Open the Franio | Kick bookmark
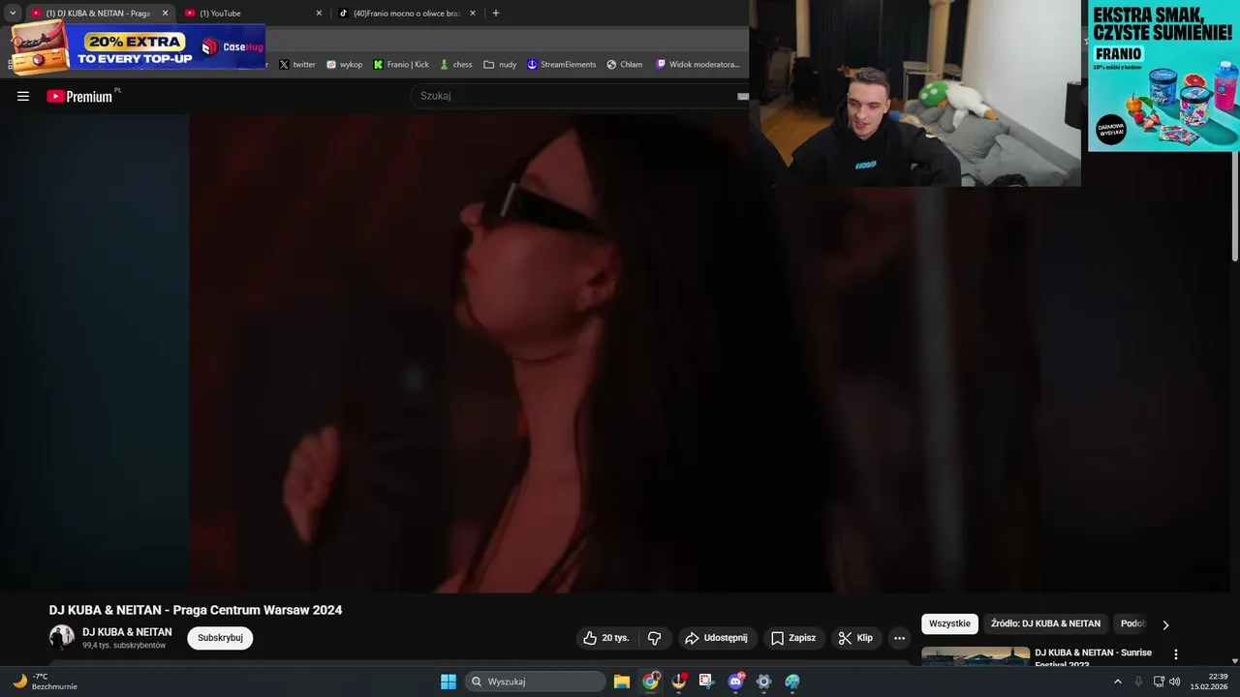The width and height of the screenshot is (1240, 697). (x=401, y=65)
